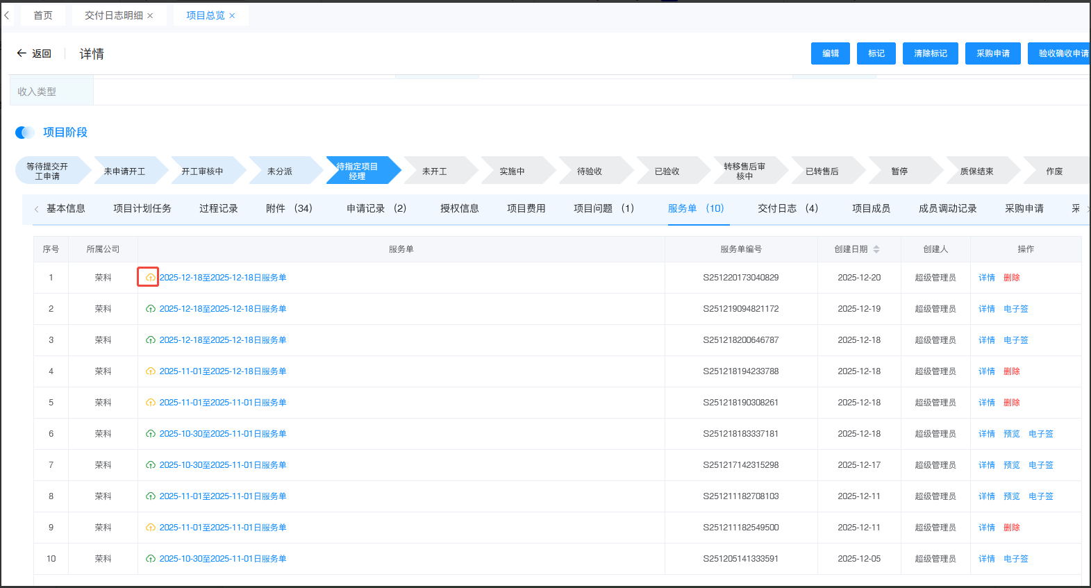This screenshot has height=588, width=1091.
Task: Switch to the 交付日志 (4) tab
Action: click(788, 208)
